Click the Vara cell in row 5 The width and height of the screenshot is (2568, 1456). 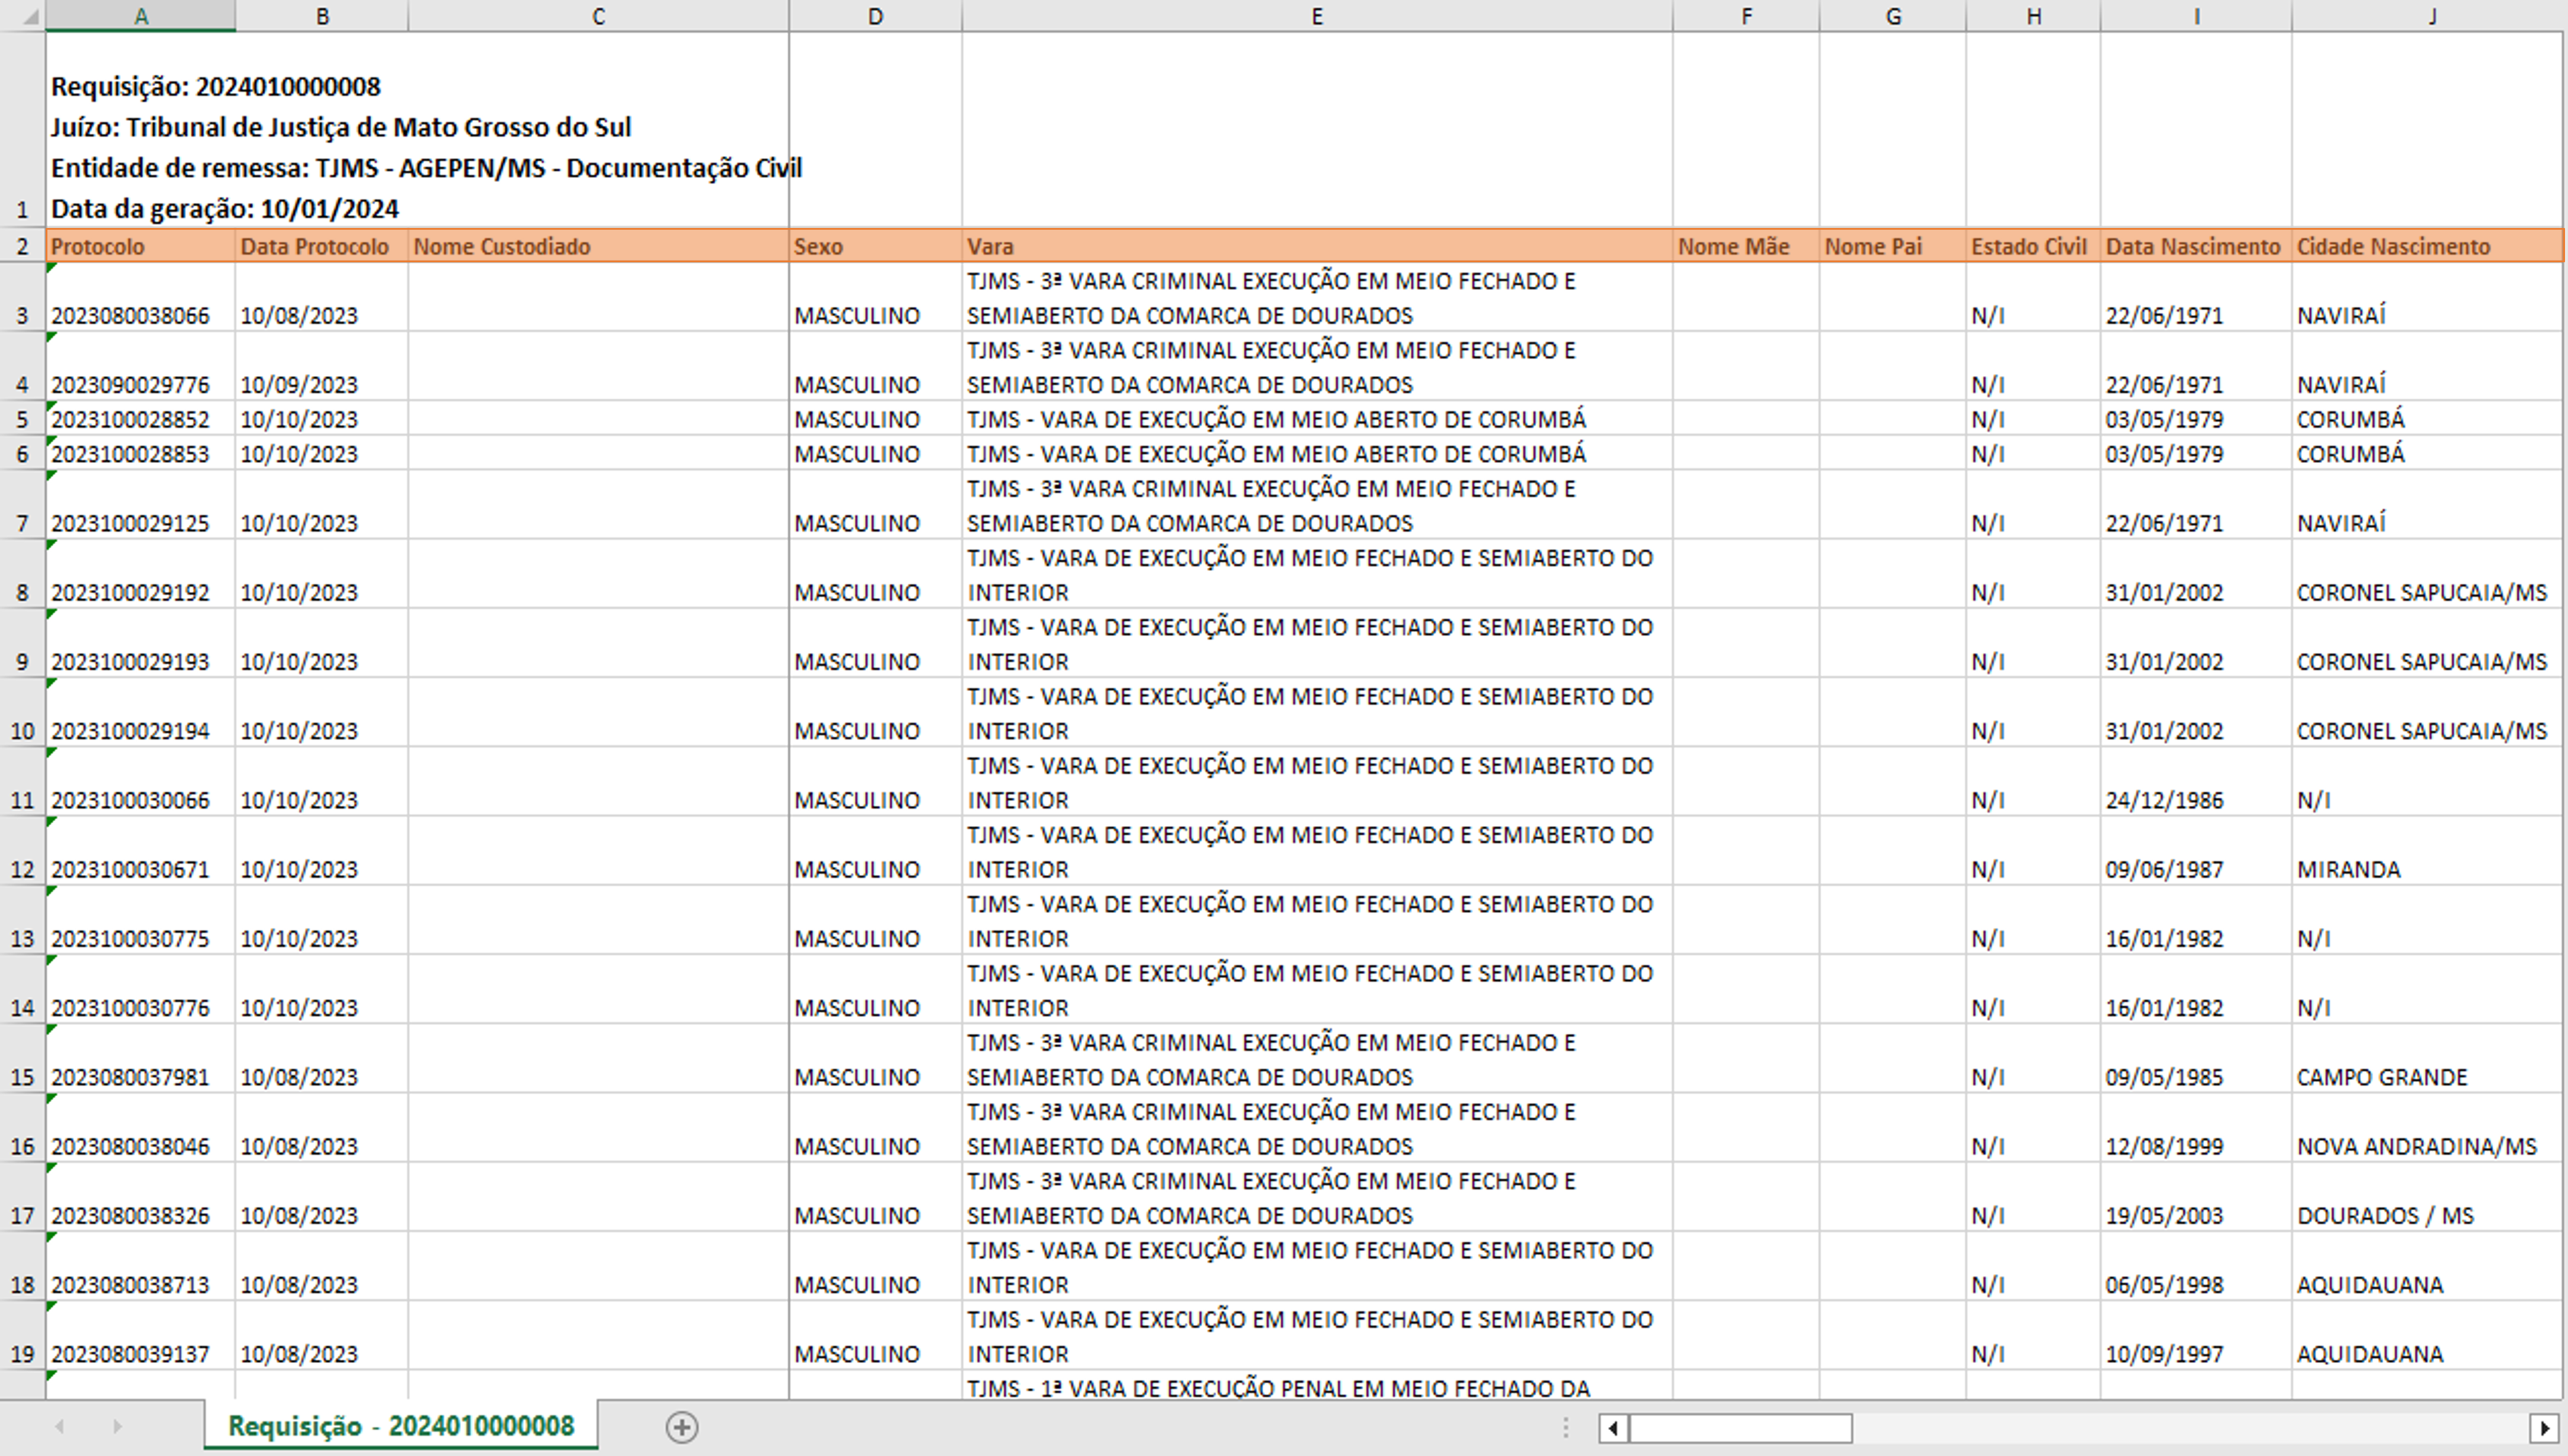[1317, 419]
